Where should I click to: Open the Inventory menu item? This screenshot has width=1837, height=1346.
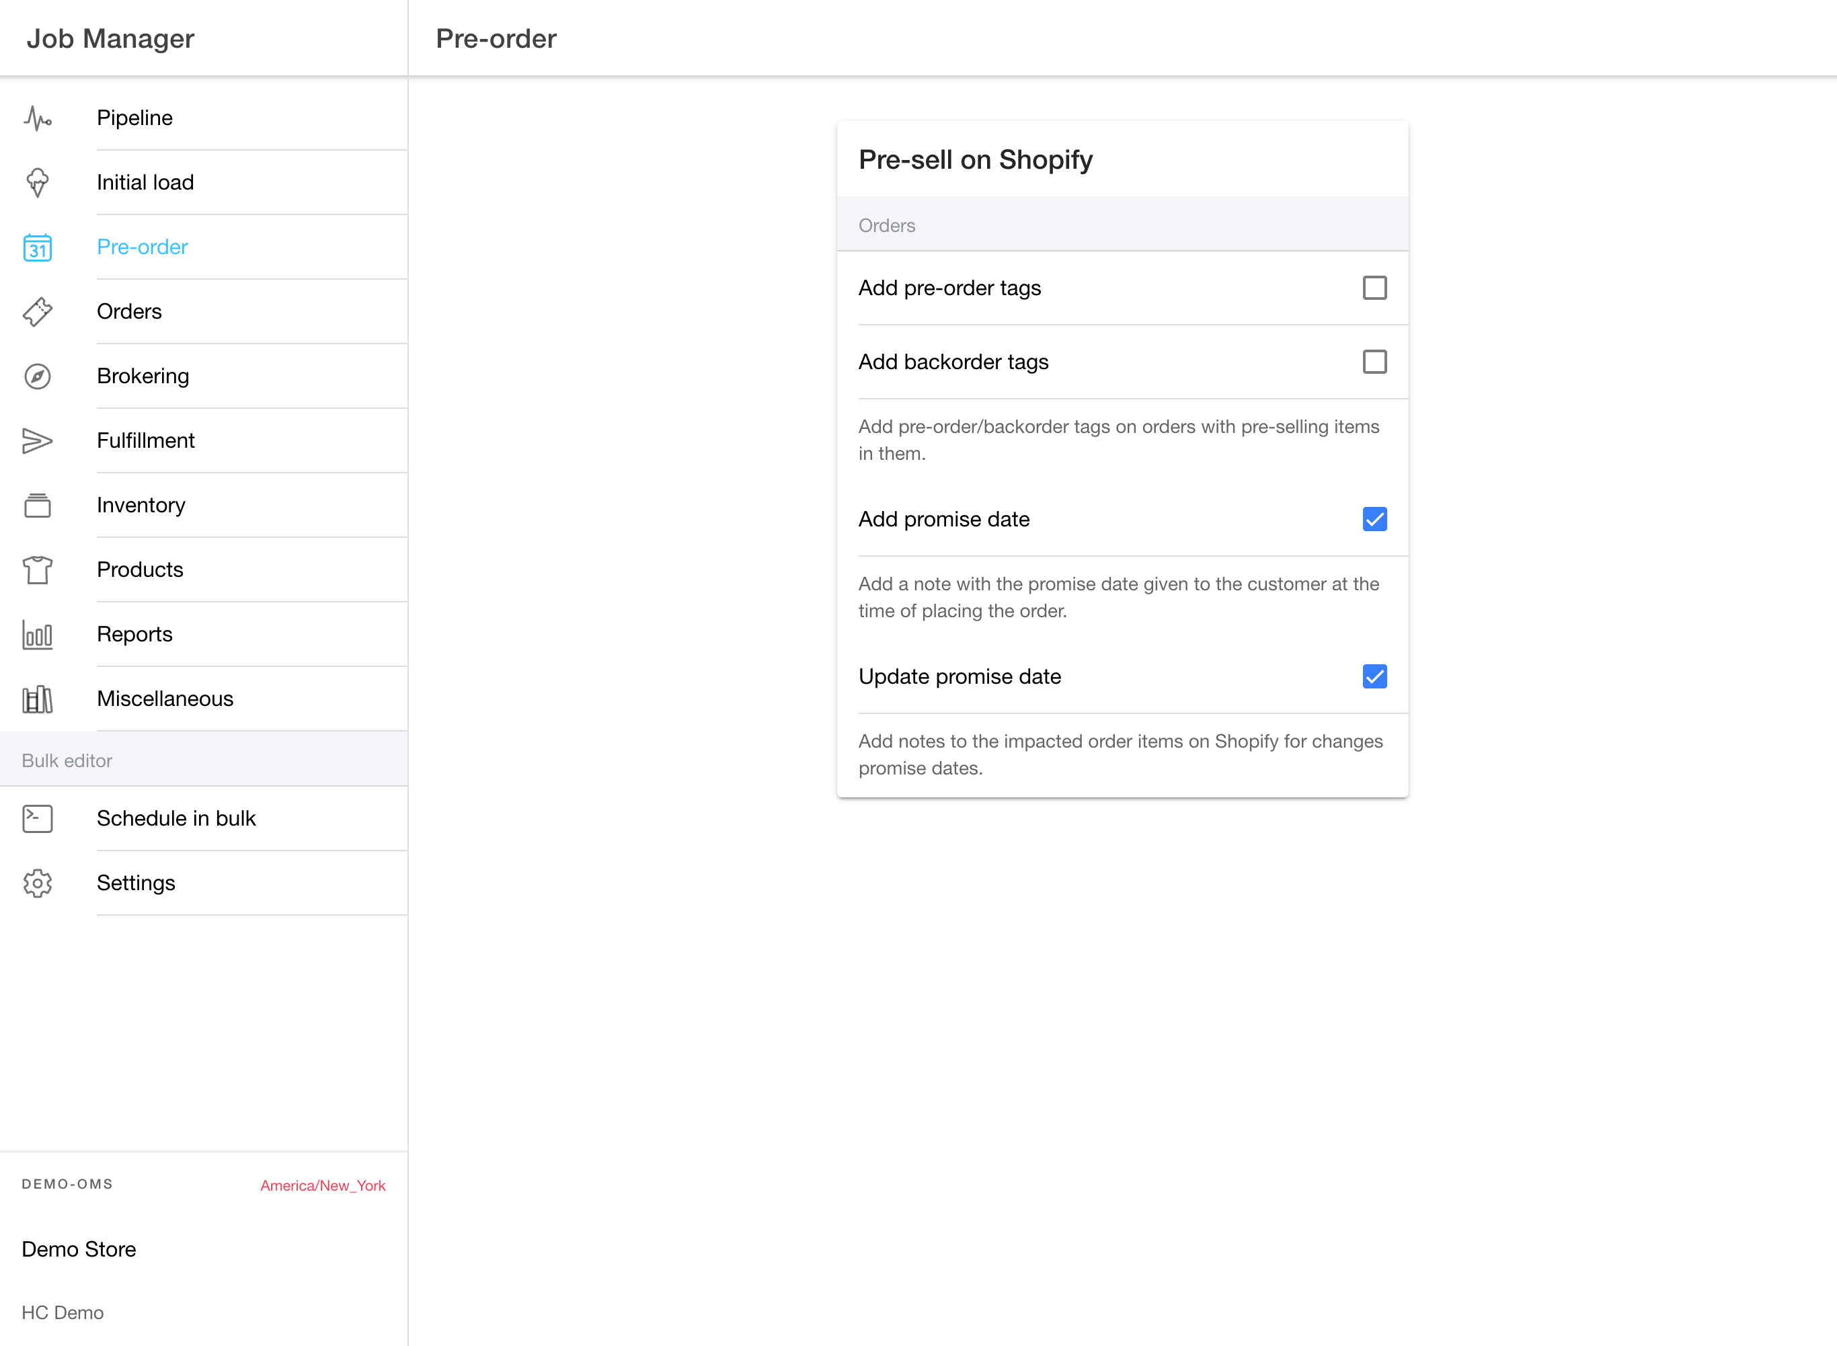141,505
